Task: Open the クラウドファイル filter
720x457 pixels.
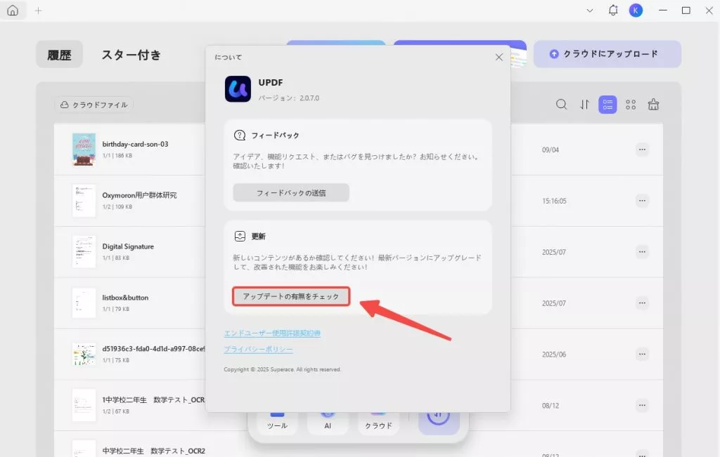Action: point(94,105)
